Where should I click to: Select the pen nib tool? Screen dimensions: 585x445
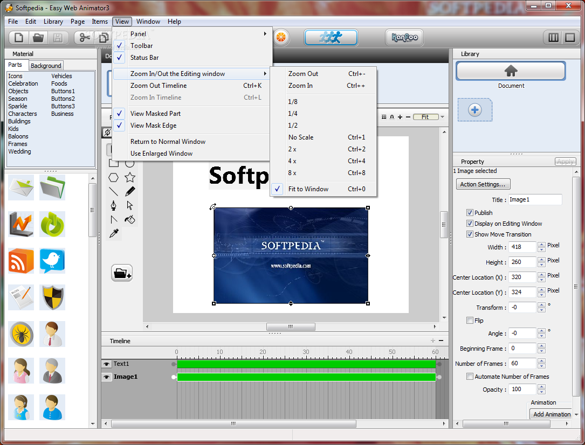[x=113, y=206]
